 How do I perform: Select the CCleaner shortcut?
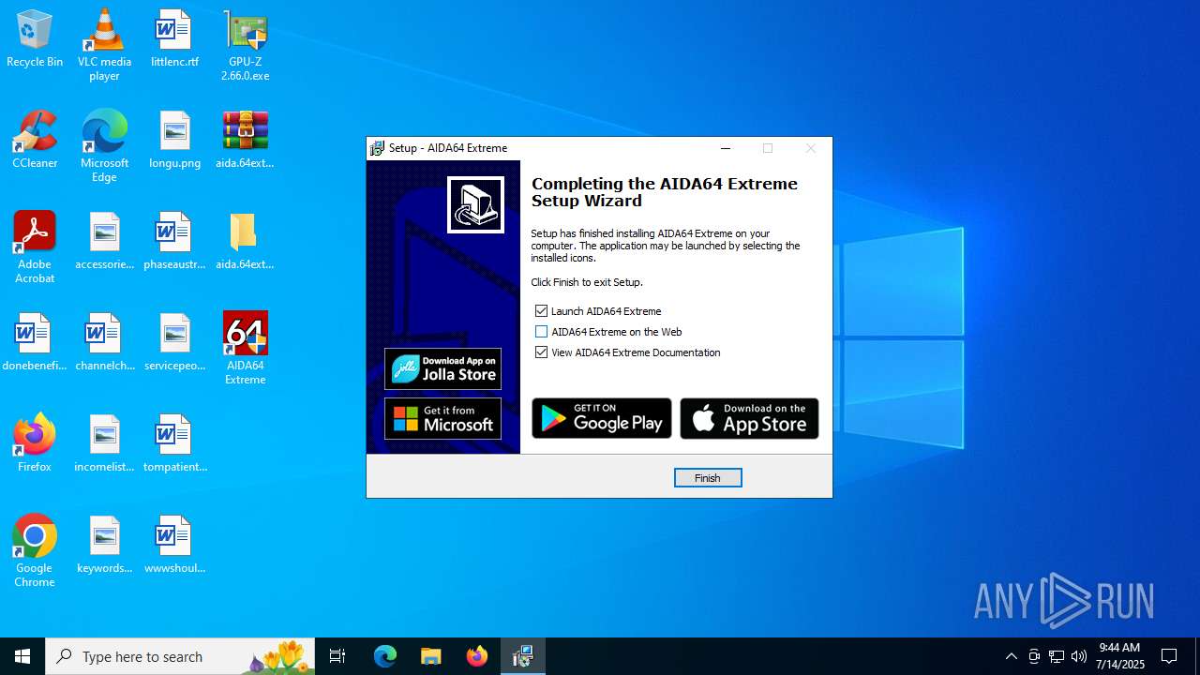tap(35, 140)
